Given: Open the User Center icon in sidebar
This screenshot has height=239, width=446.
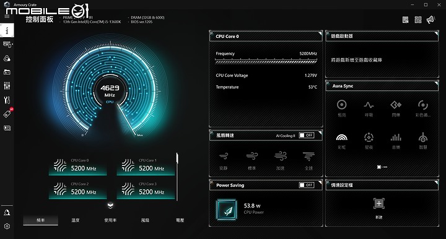Looking at the screenshot, I should click(7, 212).
